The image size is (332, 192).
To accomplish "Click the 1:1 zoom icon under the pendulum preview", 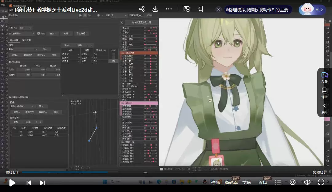I will coord(72,168).
